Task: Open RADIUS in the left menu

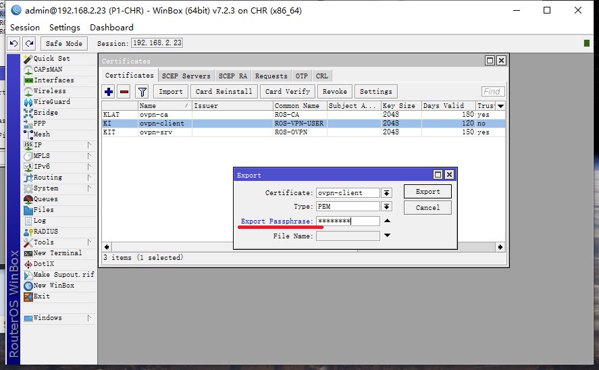Action: point(45,232)
